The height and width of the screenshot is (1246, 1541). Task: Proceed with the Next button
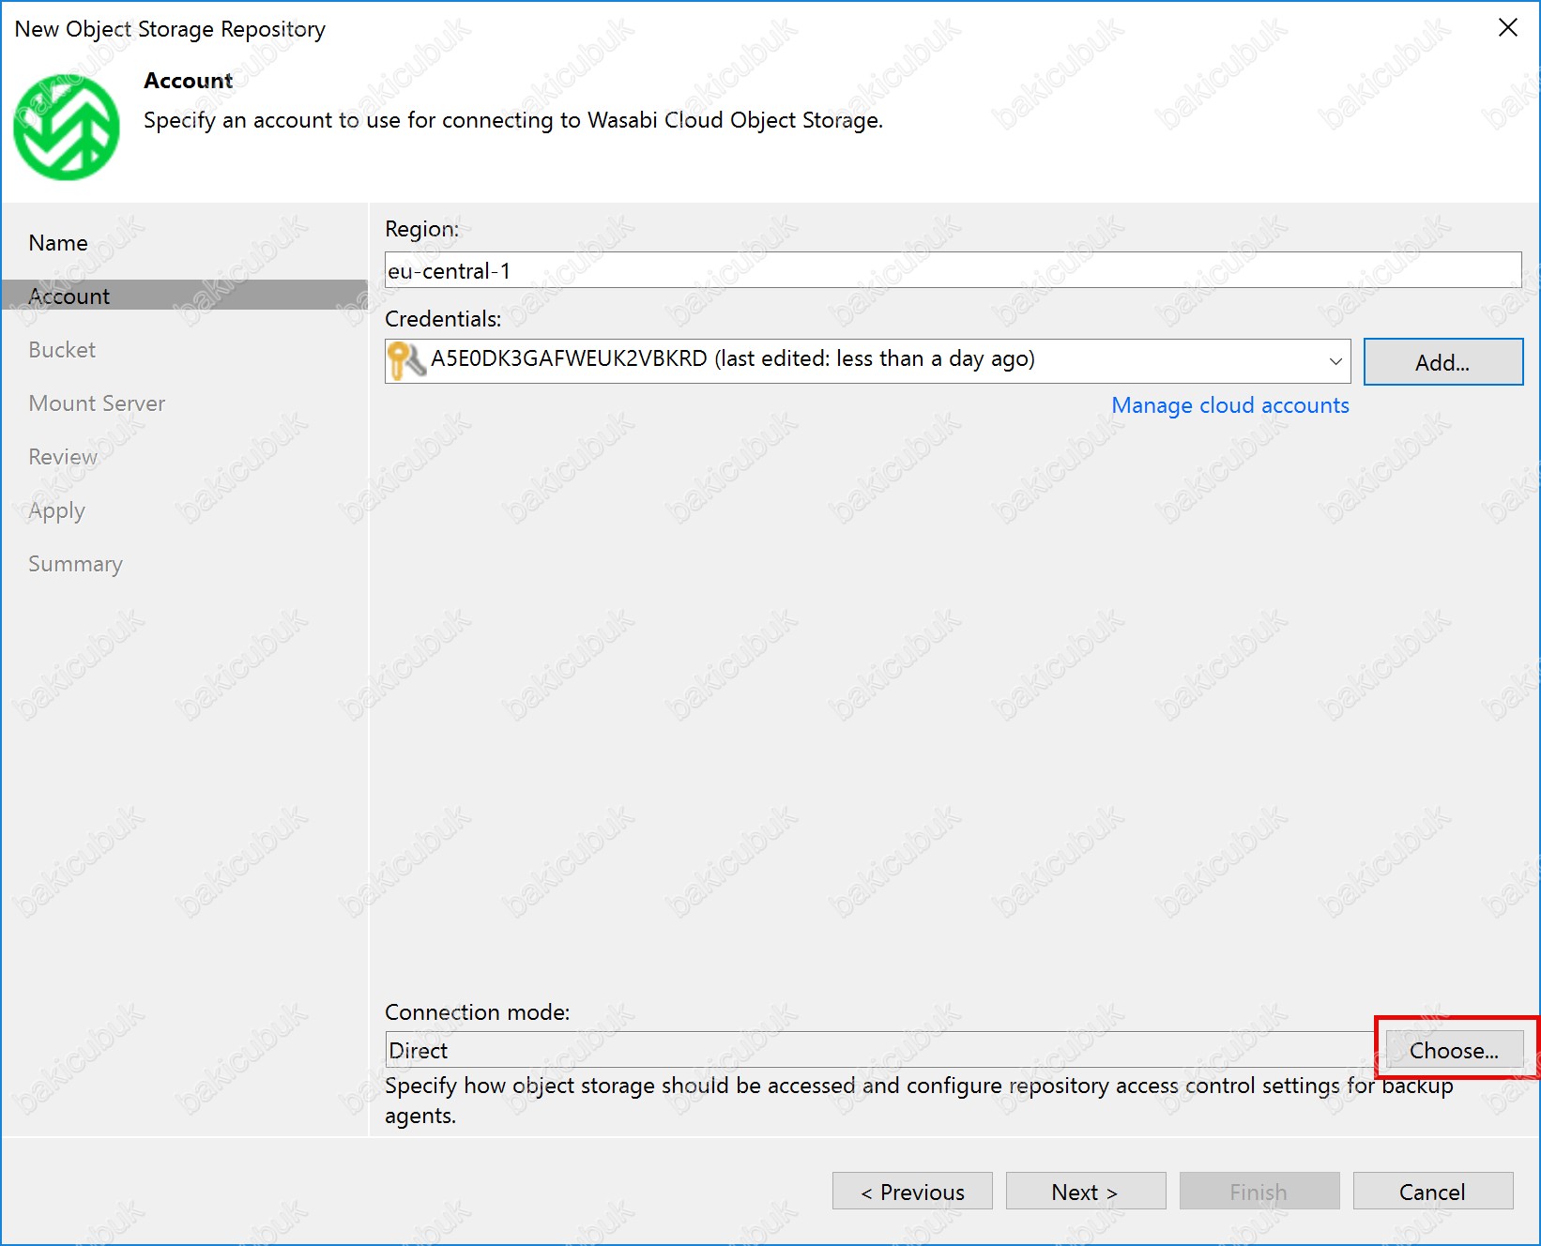coord(1085,1192)
